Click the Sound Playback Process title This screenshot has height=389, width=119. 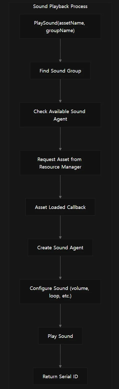coord(60,6)
